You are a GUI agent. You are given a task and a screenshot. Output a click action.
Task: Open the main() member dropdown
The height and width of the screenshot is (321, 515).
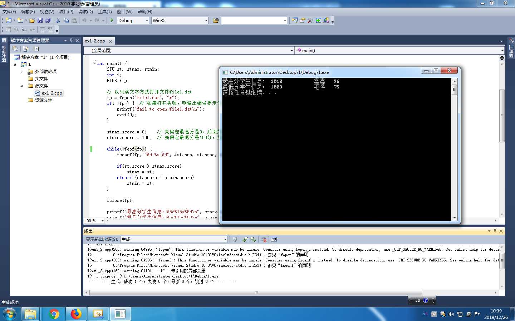point(502,51)
